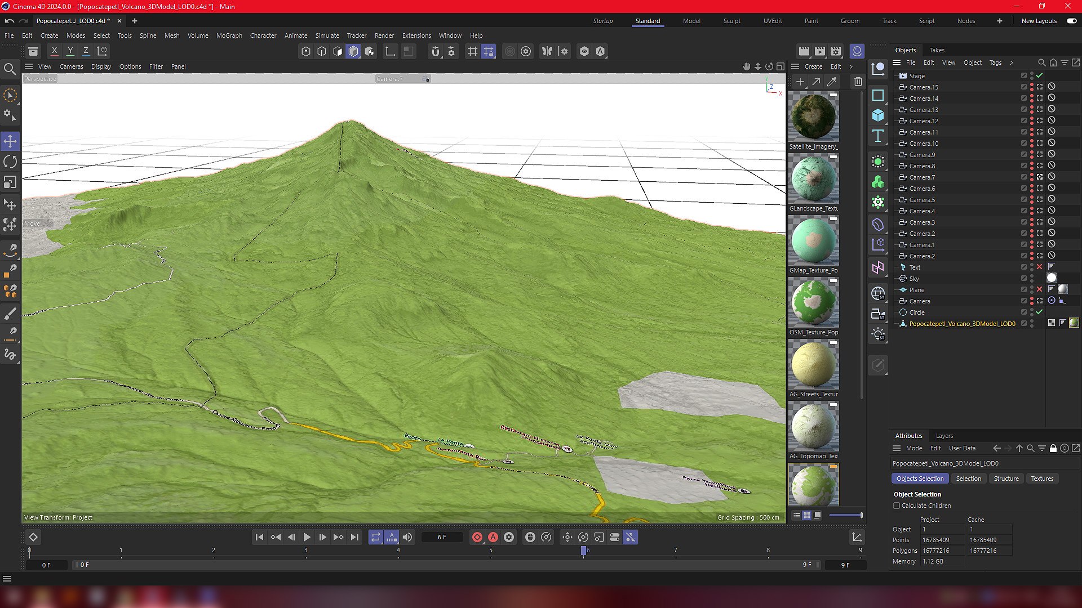Click the Cube primitive icon
1082x608 pixels.
click(878, 115)
